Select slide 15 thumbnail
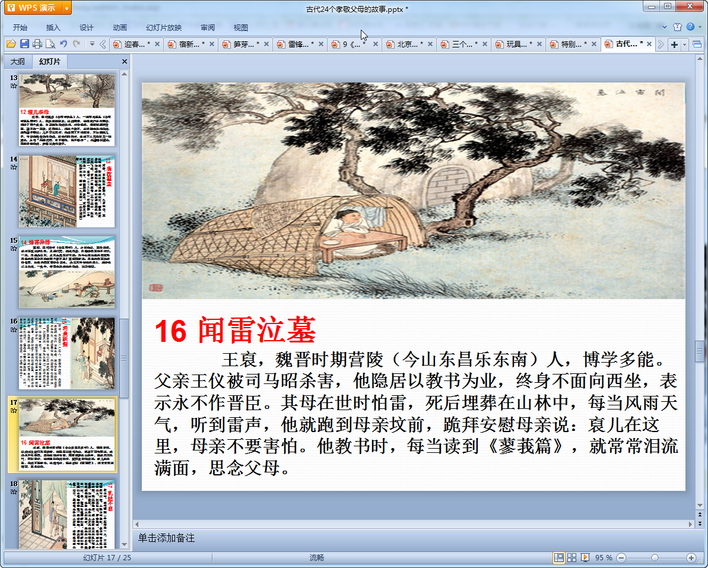 tap(67, 272)
